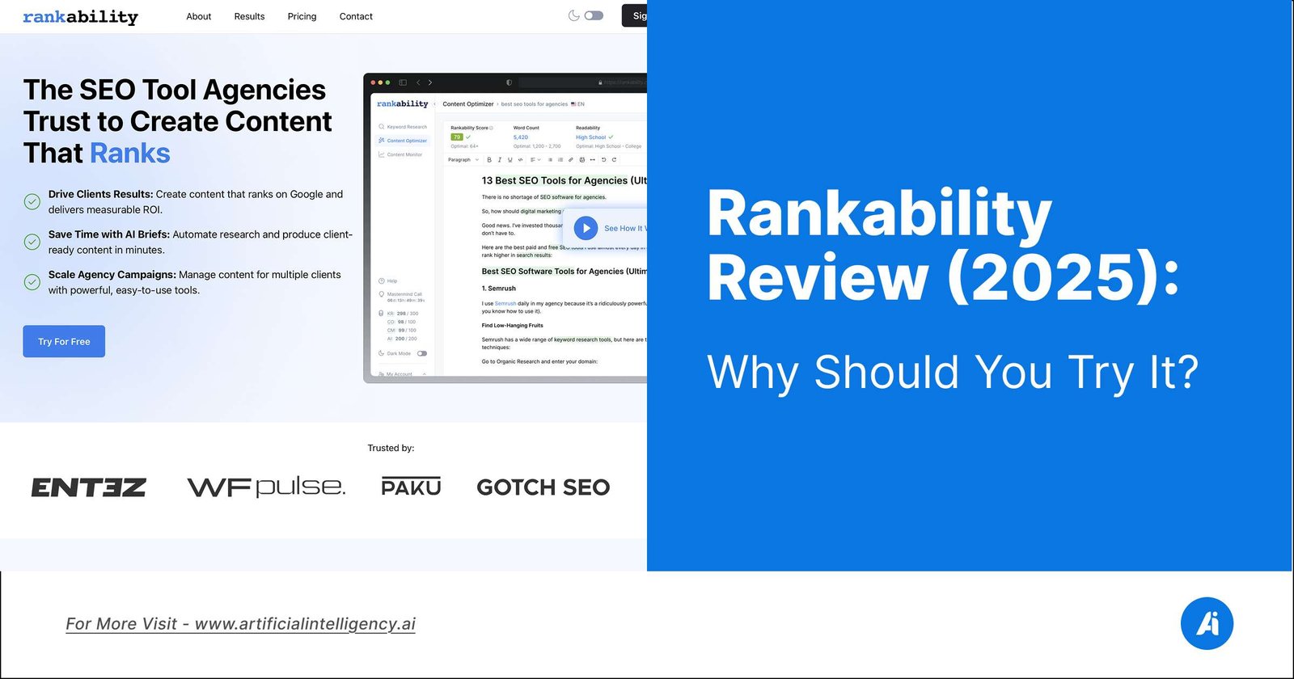Click the High School readability value
Image resolution: width=1294 pixels, height=679 pixels.
(590, 137)
